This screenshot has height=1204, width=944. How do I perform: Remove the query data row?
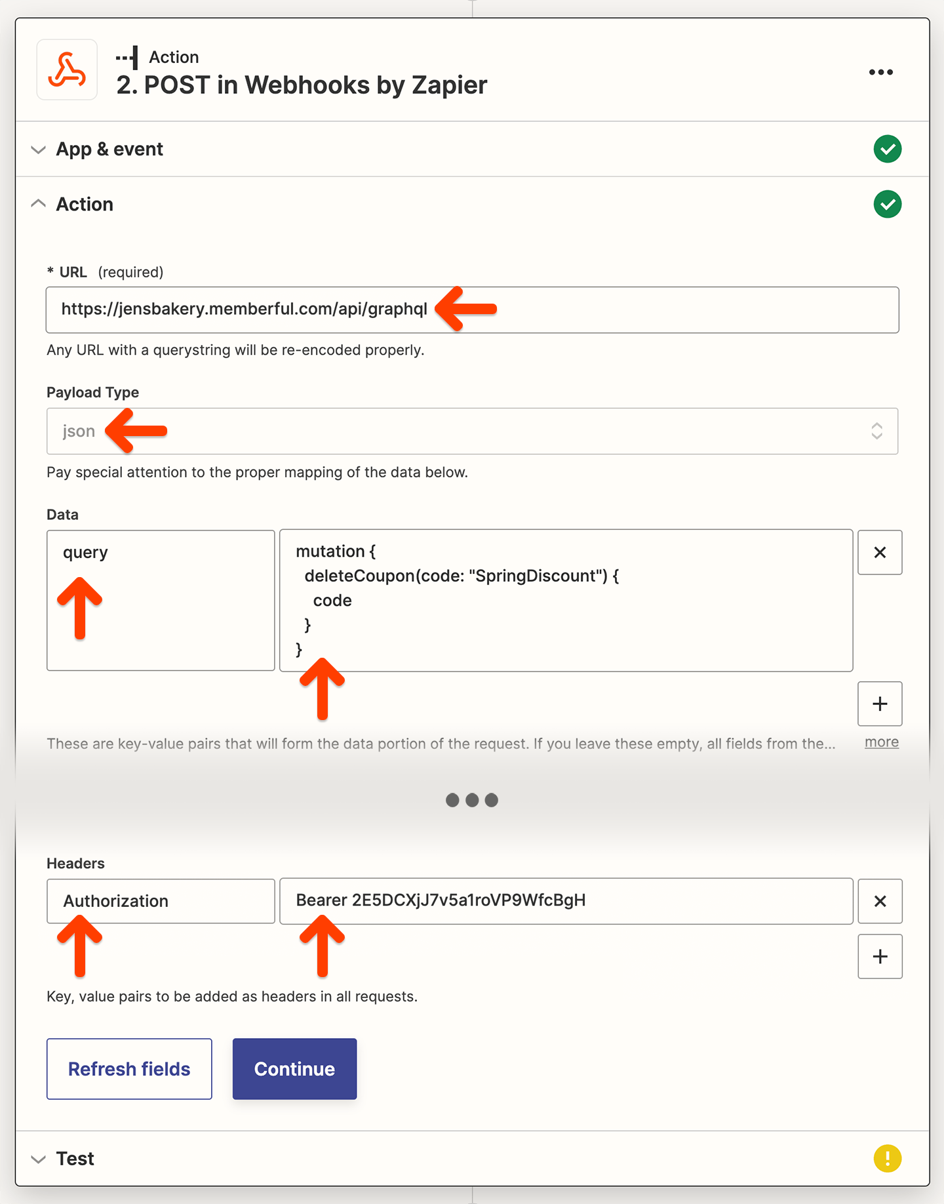click(880, 552)
